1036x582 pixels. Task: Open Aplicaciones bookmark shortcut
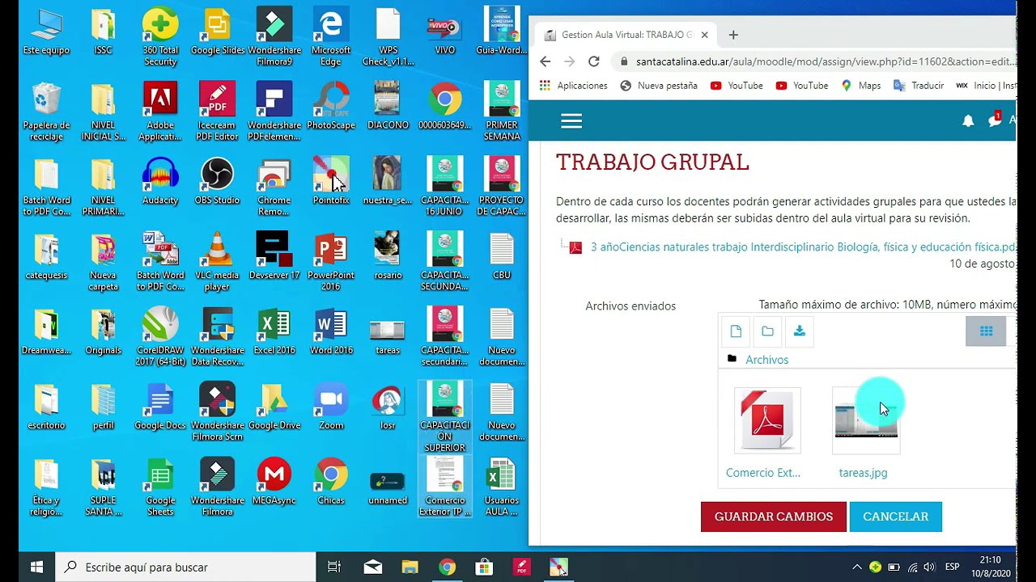coord(574,86)
